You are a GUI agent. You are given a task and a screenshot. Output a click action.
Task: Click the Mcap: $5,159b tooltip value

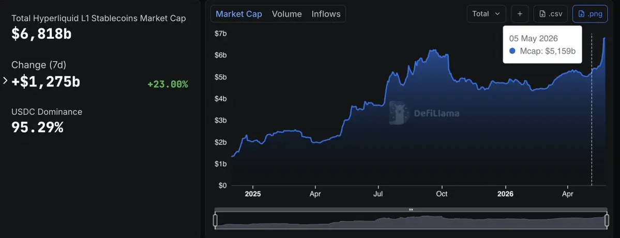(548, 51)
